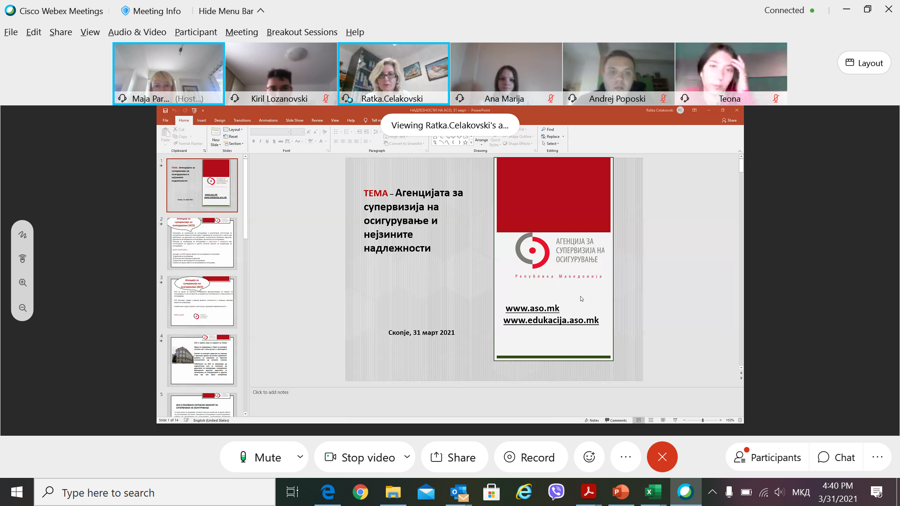Expand audio options arrow next to Mute
The image size is (900, 506).
[300, 457]
